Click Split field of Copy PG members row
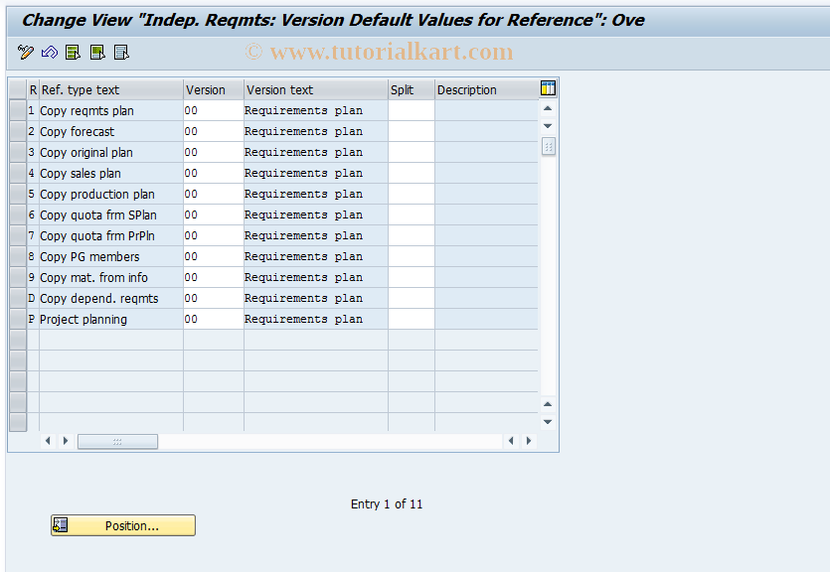The width and height of the screenshot is (830, 572). 412,256
